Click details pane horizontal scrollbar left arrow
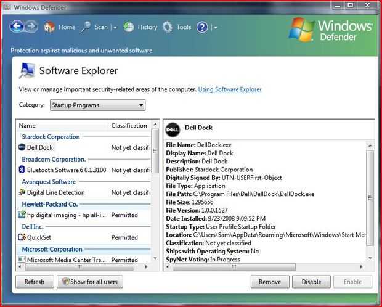This screenshot has height=307, width=382. click(168, 267)
